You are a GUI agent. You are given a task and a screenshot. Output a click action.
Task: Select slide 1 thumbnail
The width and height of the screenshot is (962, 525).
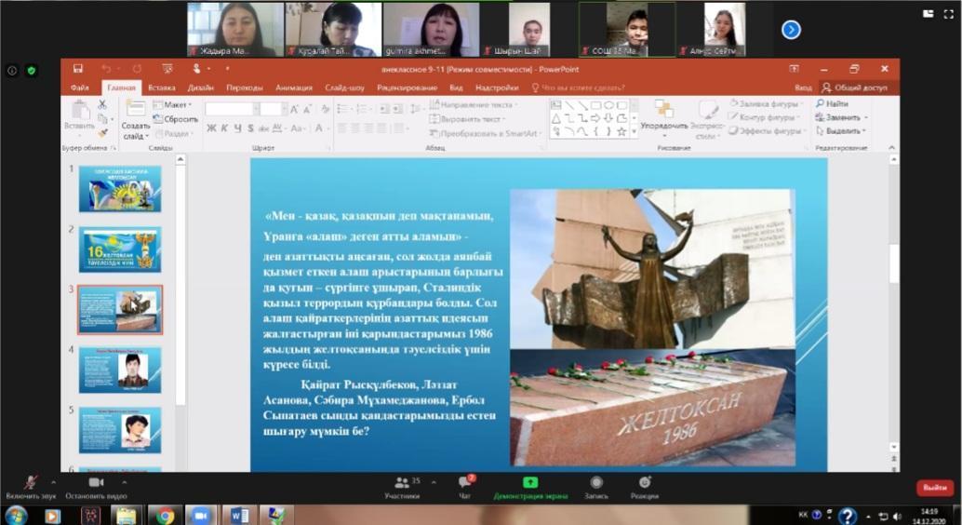tap(120, 189)
